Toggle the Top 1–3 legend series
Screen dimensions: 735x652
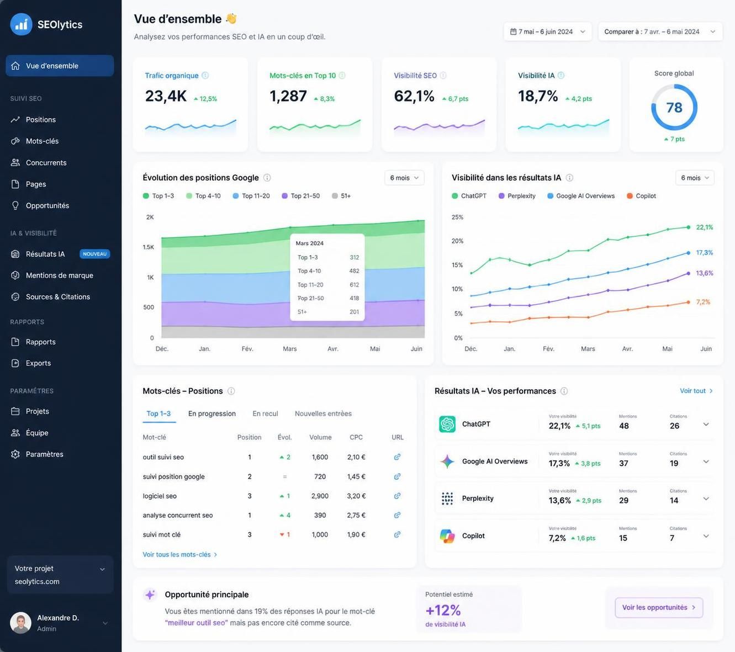click(x=158, y=196)
